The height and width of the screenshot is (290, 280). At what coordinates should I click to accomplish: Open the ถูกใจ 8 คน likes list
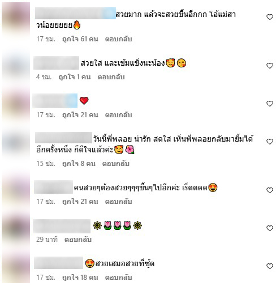(x=79, y=164)
